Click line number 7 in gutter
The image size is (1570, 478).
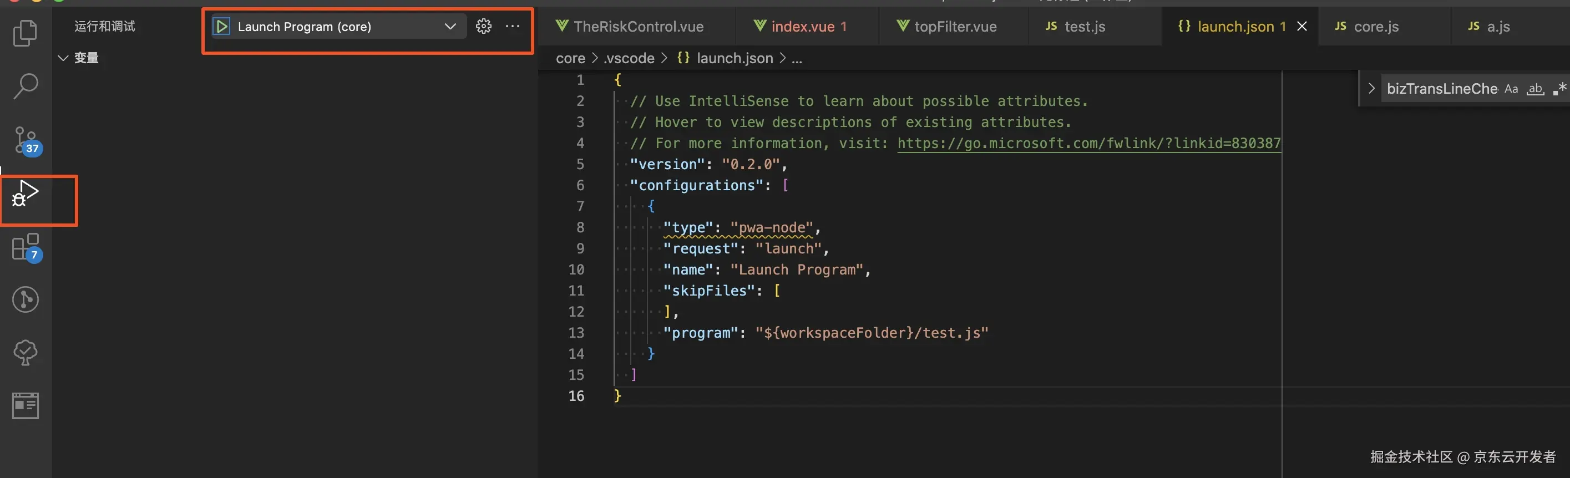click(x=580, y=207)
